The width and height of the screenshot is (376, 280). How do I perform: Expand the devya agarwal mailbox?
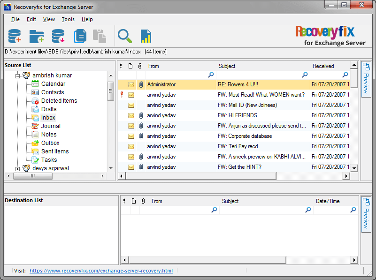click(x=17, y=169)
